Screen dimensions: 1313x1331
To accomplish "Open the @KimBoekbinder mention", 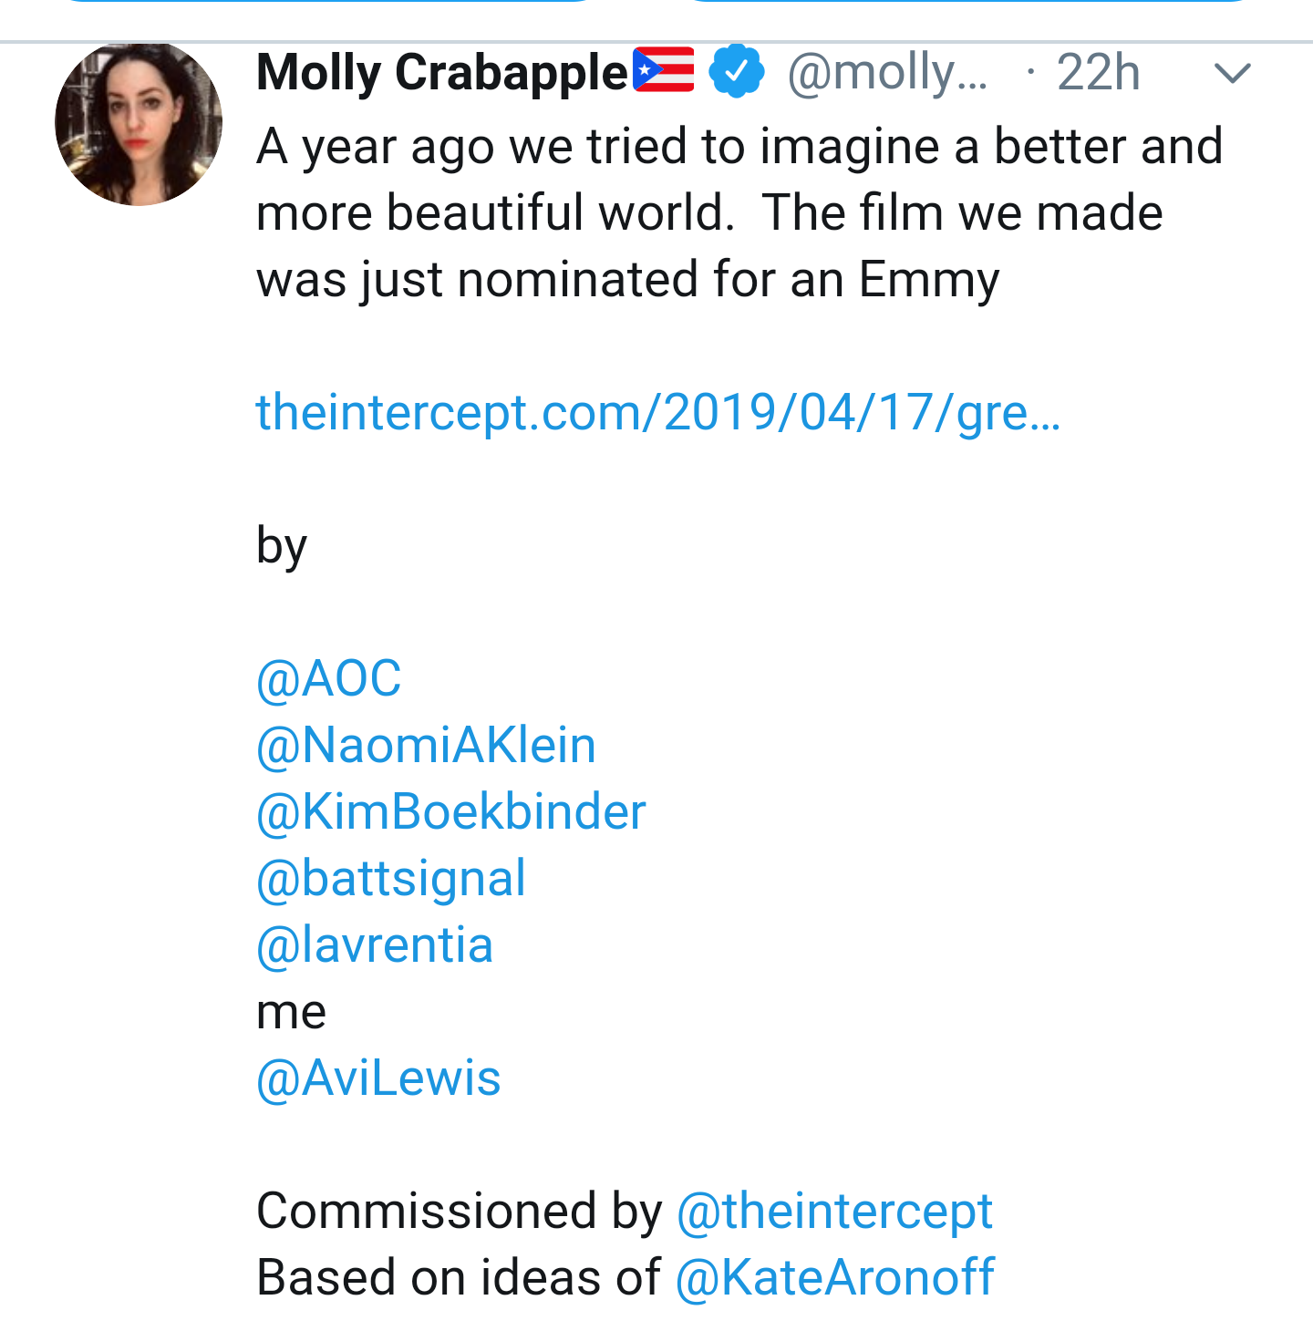I will (451, 811).
